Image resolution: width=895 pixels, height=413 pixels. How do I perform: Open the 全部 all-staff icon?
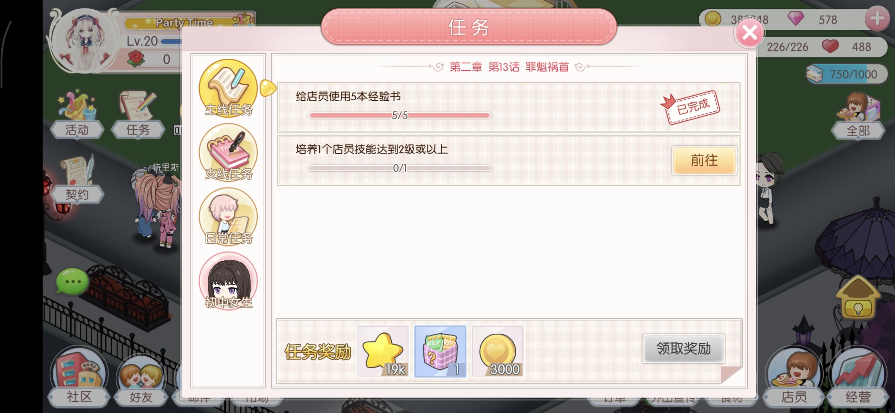pos(858,115)
